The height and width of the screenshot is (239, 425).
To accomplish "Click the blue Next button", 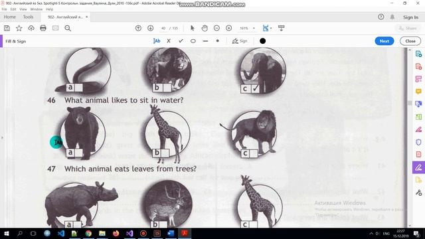I will tap(384, 41).
